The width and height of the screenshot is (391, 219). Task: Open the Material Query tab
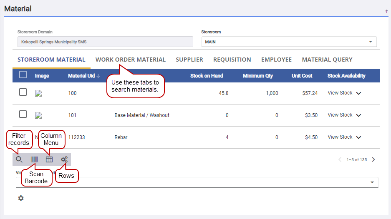click(x=327, y=60)
